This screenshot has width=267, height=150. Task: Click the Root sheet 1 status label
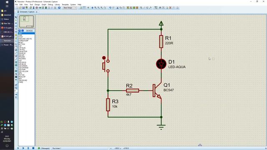point(57,148)
